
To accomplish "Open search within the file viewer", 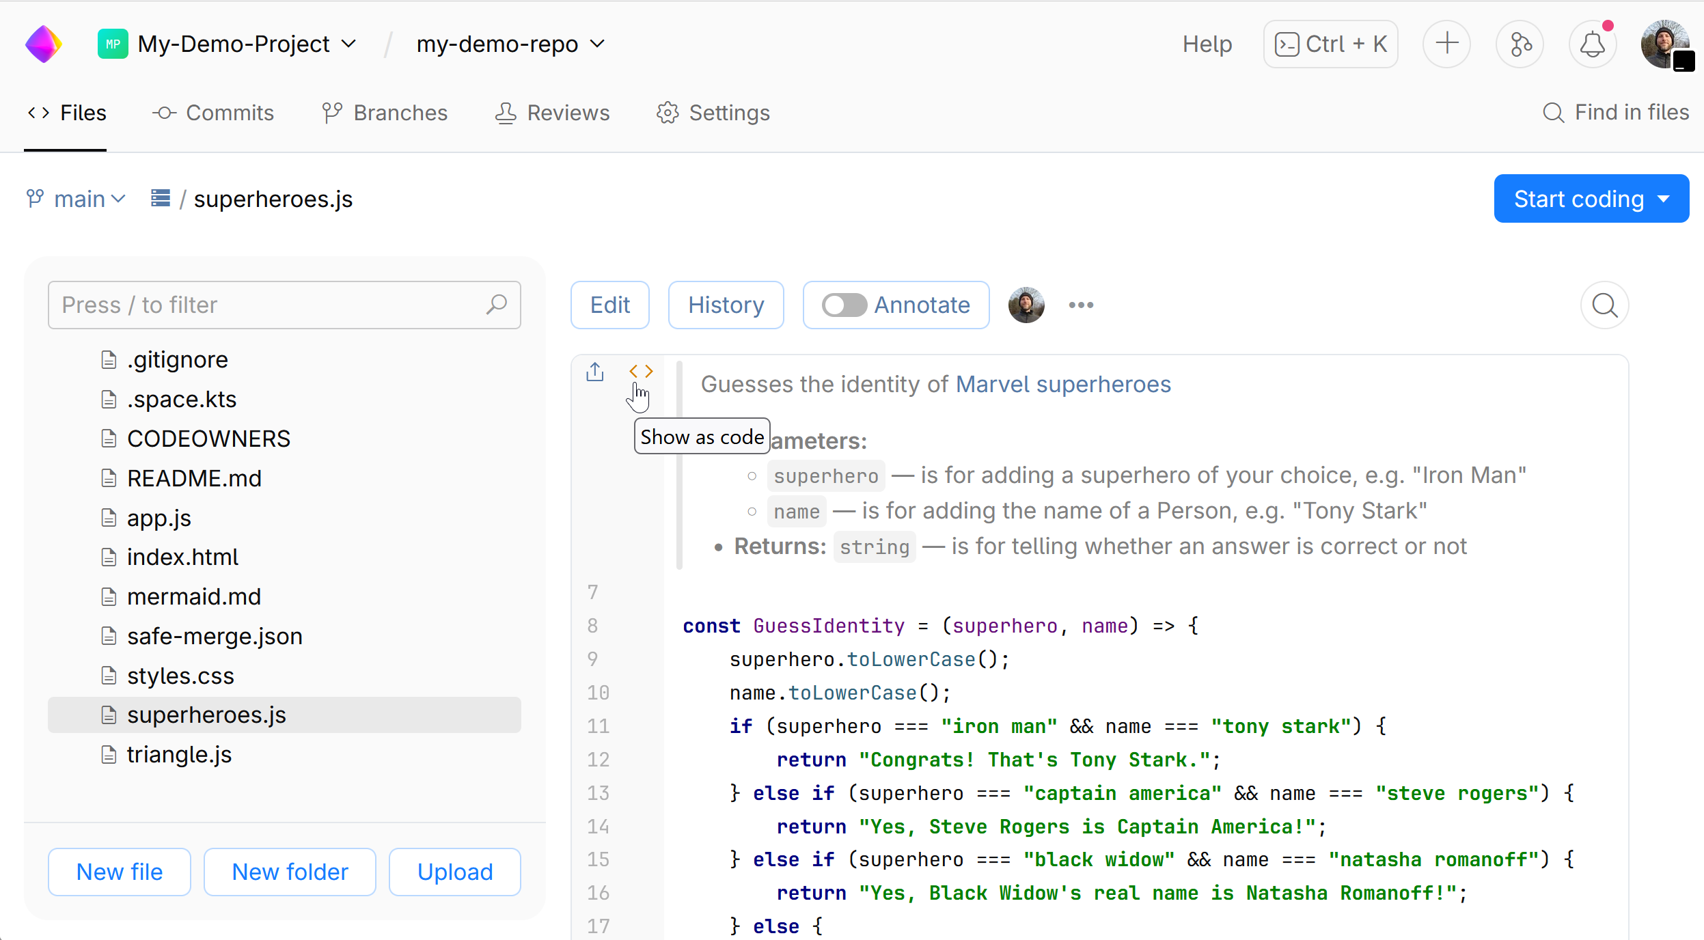I will pos(1604,305).
